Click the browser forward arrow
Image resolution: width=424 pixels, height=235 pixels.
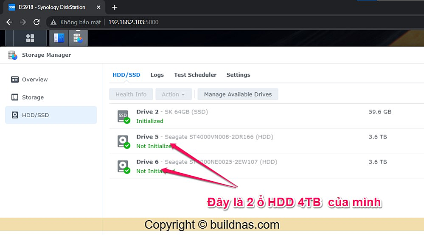(x=23, y=22)
